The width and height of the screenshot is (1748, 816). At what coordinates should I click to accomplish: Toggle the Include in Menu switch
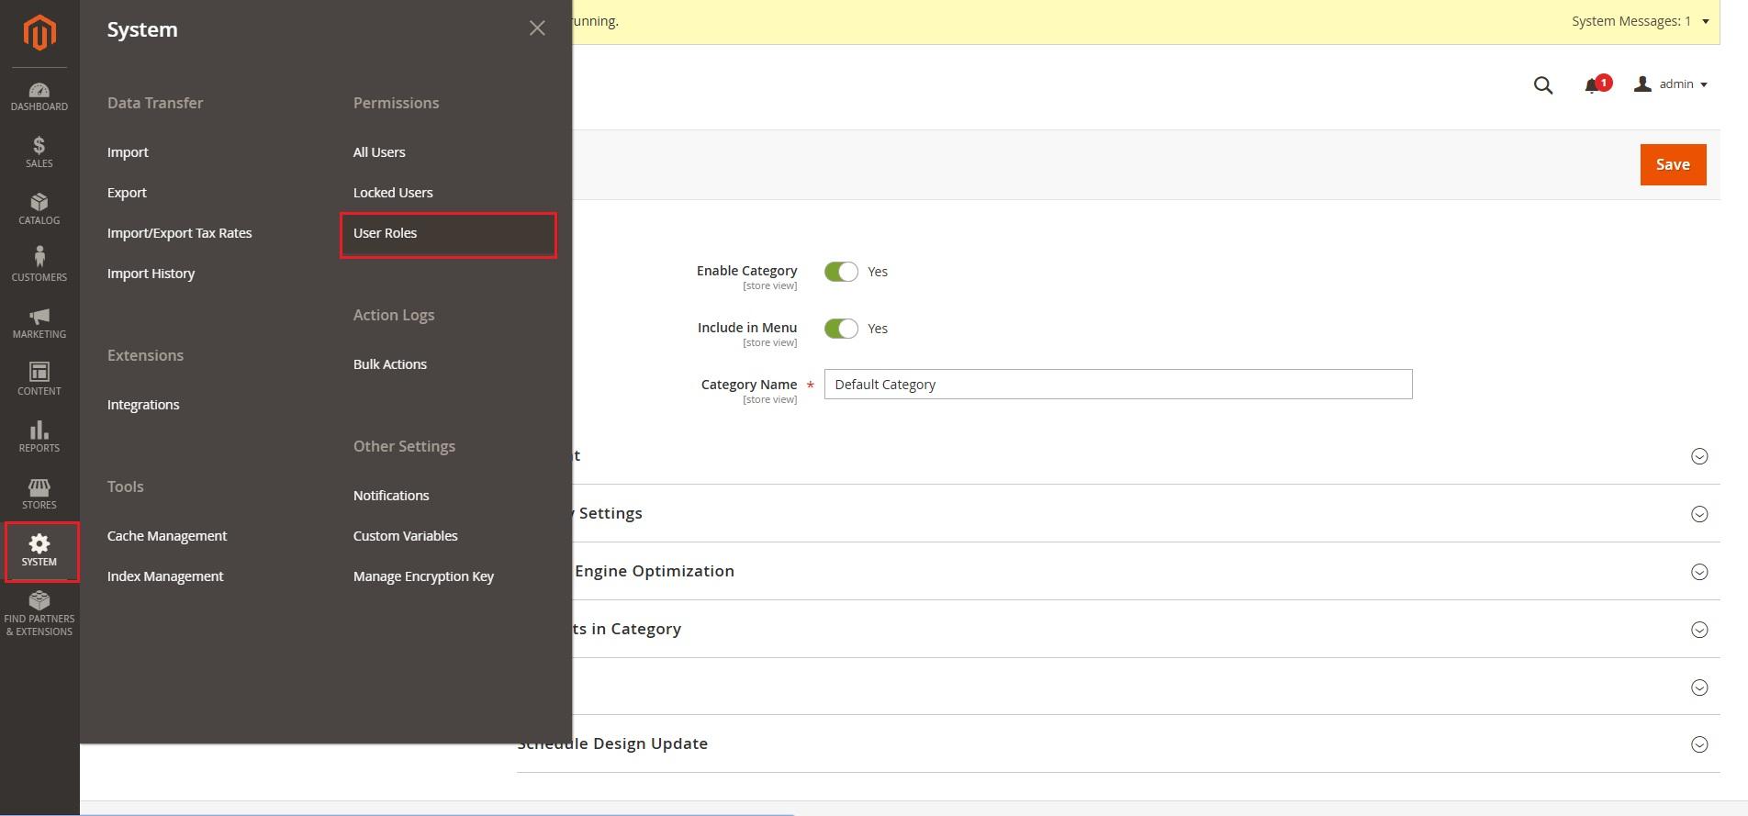point(840,329)
